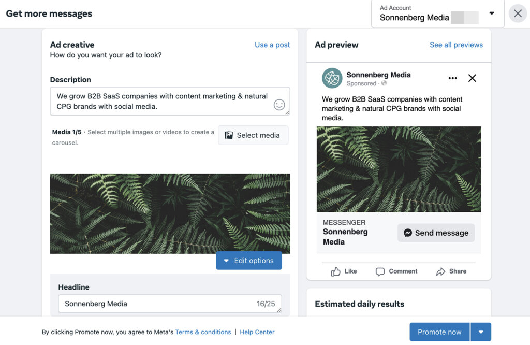Open the Help Center
The width and height of the screenshot is (530, 345).
click(257, 332)
